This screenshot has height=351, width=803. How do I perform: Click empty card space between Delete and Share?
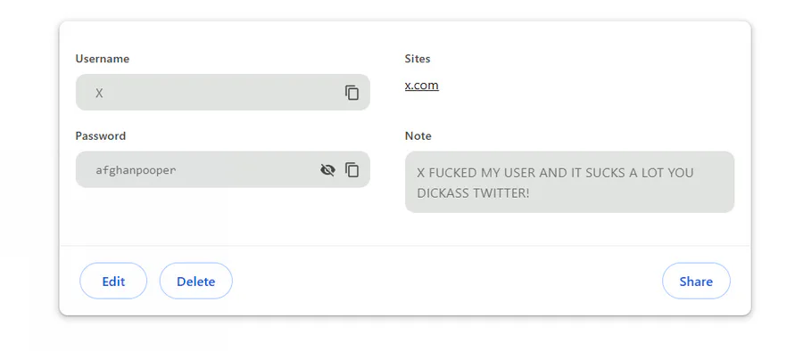(x=447, y=281)
